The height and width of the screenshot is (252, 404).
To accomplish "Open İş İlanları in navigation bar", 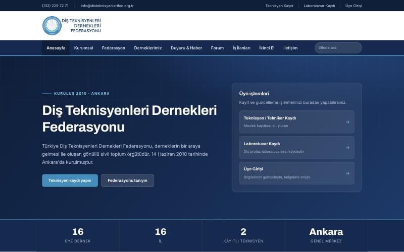I will pyautogui.click(x=241, y=48).
